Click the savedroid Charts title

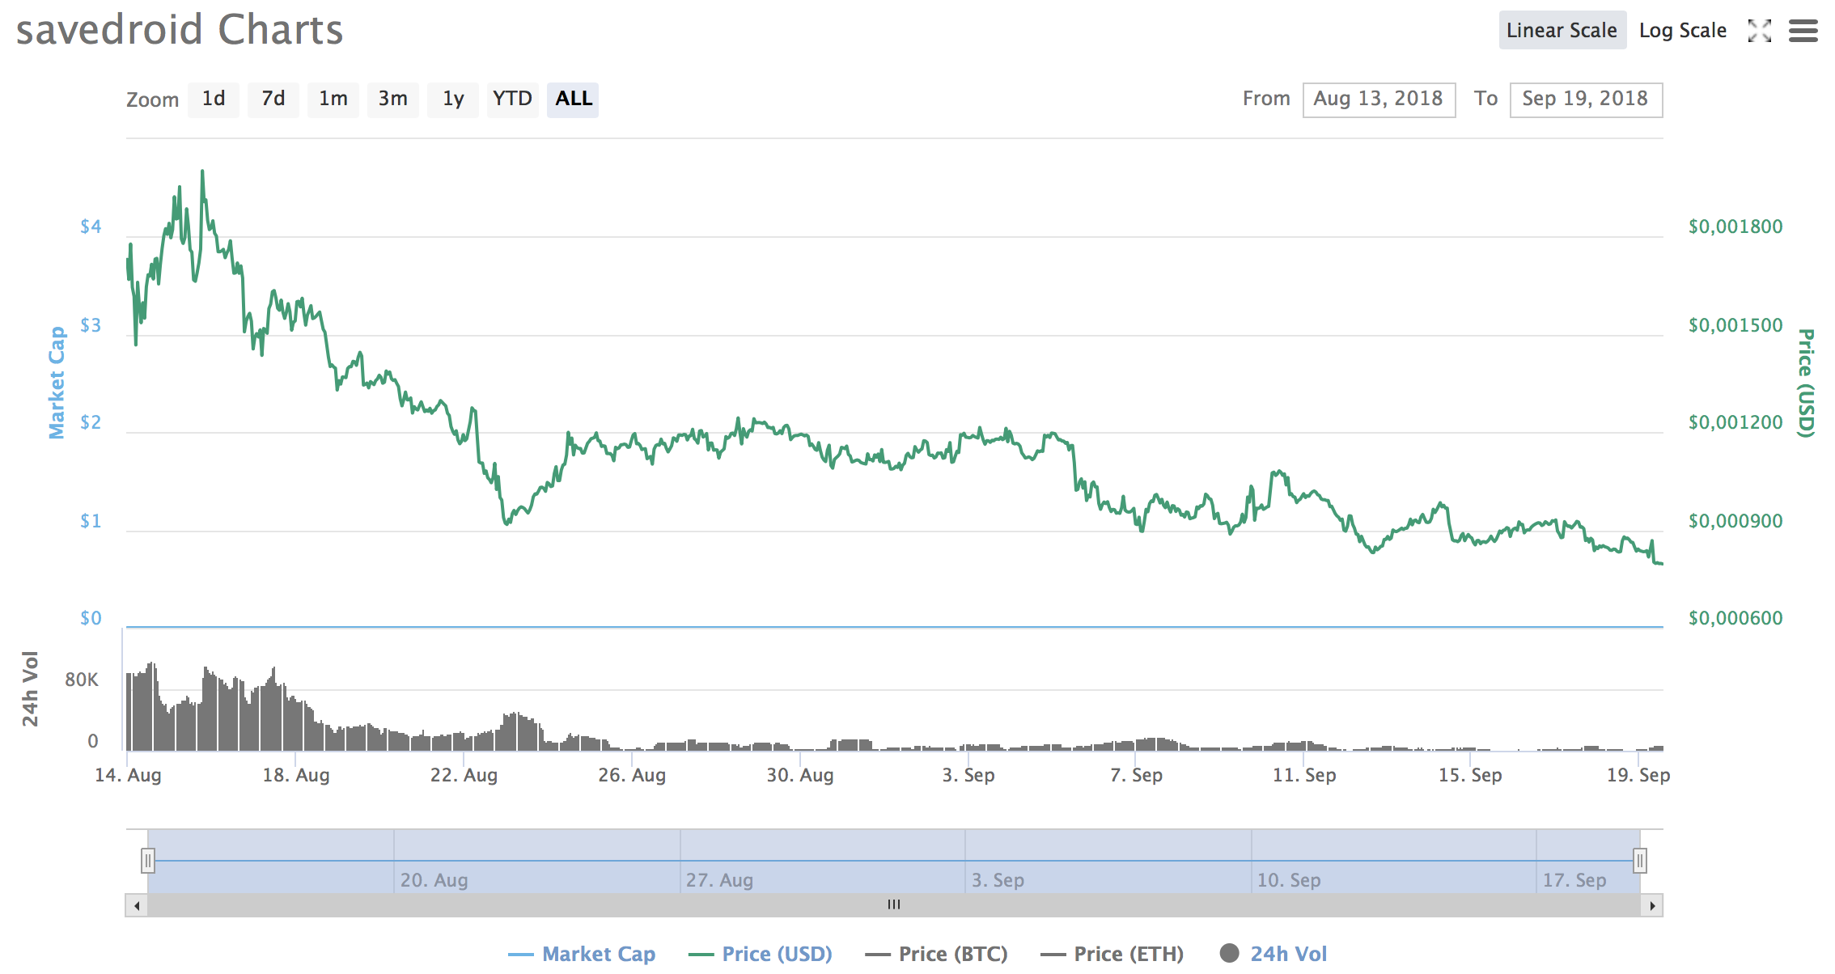coord(180,31)
